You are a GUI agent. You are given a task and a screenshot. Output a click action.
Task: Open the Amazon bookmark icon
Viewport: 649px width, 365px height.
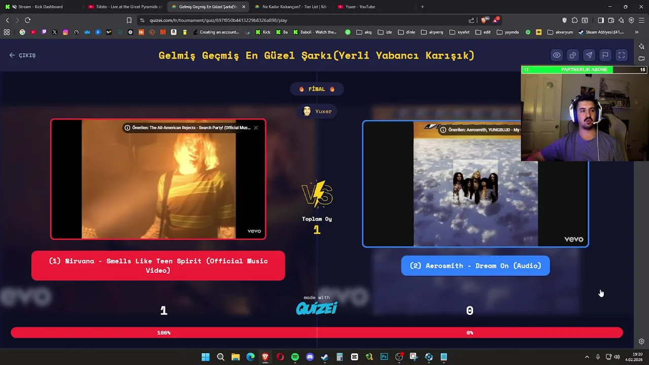(174, 32)
